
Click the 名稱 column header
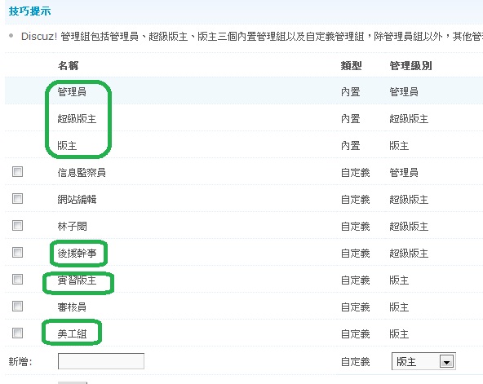[x=68, y=65]
